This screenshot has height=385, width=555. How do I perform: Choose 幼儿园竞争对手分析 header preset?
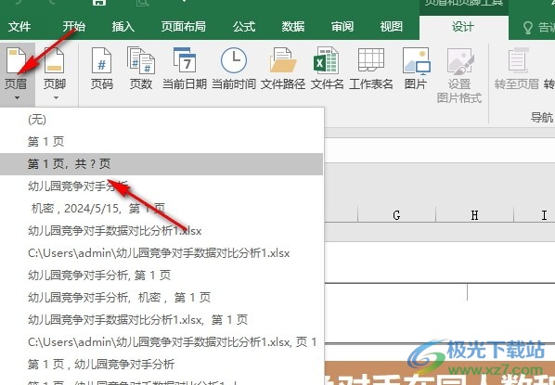[161, 186]
